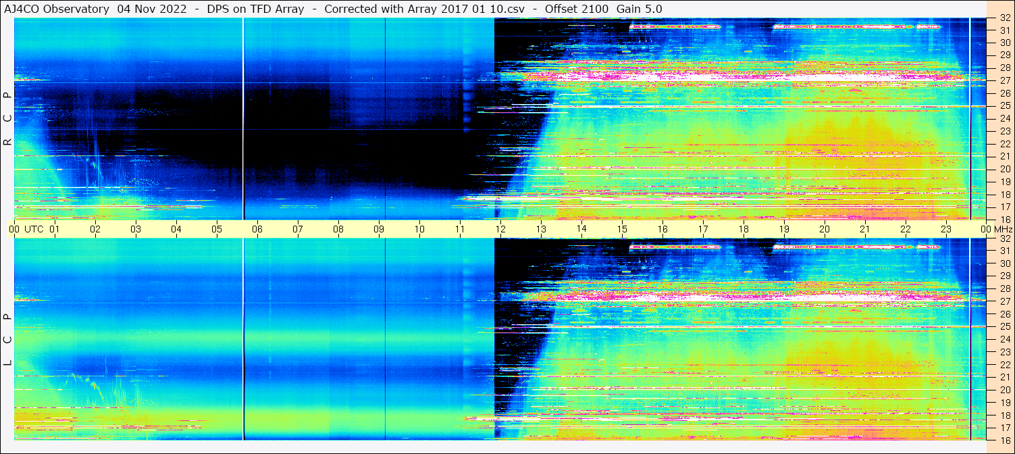Image resolution: width=1015 pixels, height=454 pixels.
Task: Click "23" MHz tick of LCP panel
Action: point(1005,352)
